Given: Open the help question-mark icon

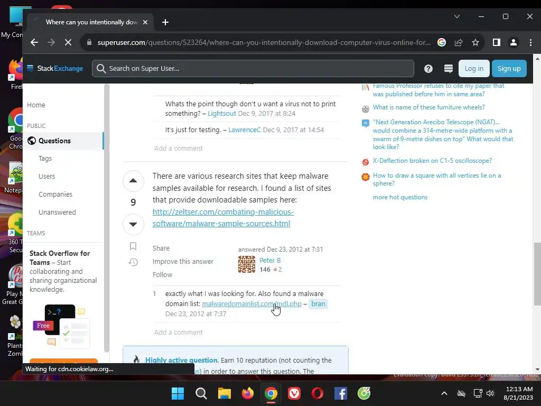Looking at the screenshot, I should 428,69.
